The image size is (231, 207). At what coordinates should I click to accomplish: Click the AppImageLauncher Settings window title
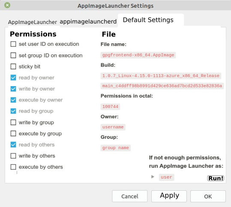point(116,6)
